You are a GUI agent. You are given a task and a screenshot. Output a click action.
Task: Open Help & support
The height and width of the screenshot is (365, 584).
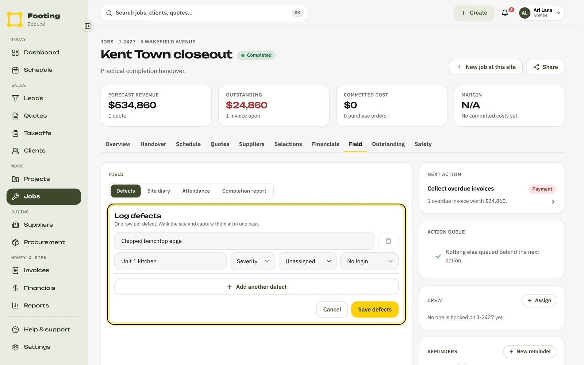coord(44,330)
